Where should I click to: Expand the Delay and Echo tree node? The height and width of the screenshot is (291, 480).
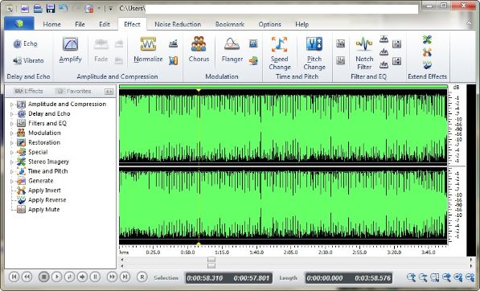tap(12, 114)
